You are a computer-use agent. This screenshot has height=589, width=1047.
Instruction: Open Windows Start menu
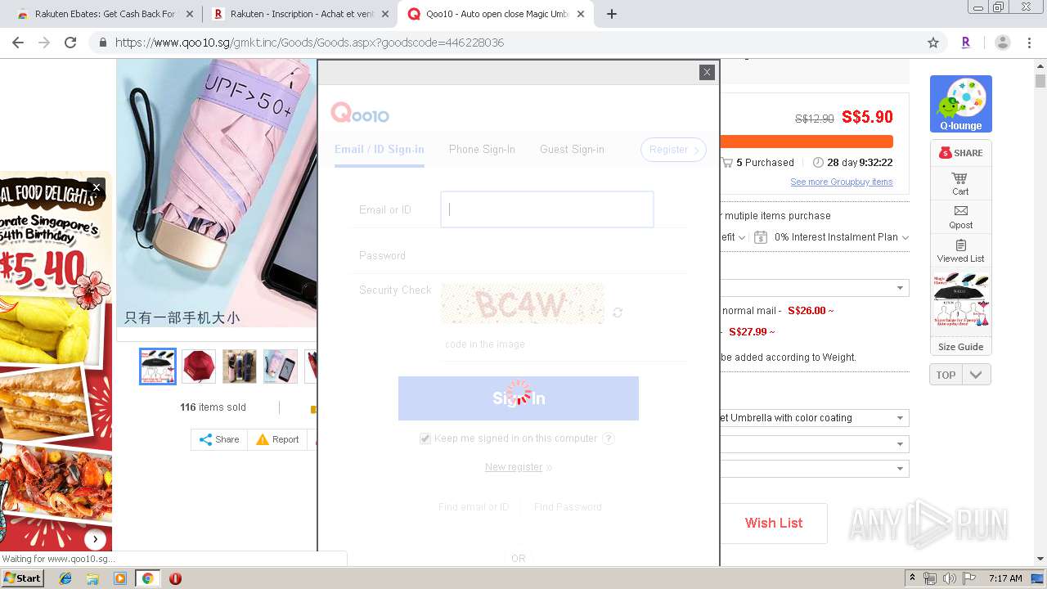[23, 578]
